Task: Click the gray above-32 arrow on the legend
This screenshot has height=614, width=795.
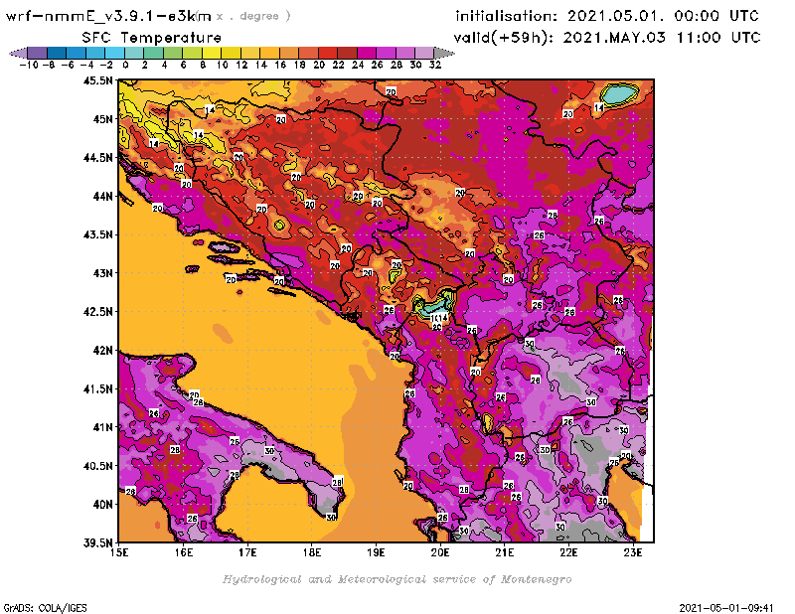Action: (x=443, y=53)
